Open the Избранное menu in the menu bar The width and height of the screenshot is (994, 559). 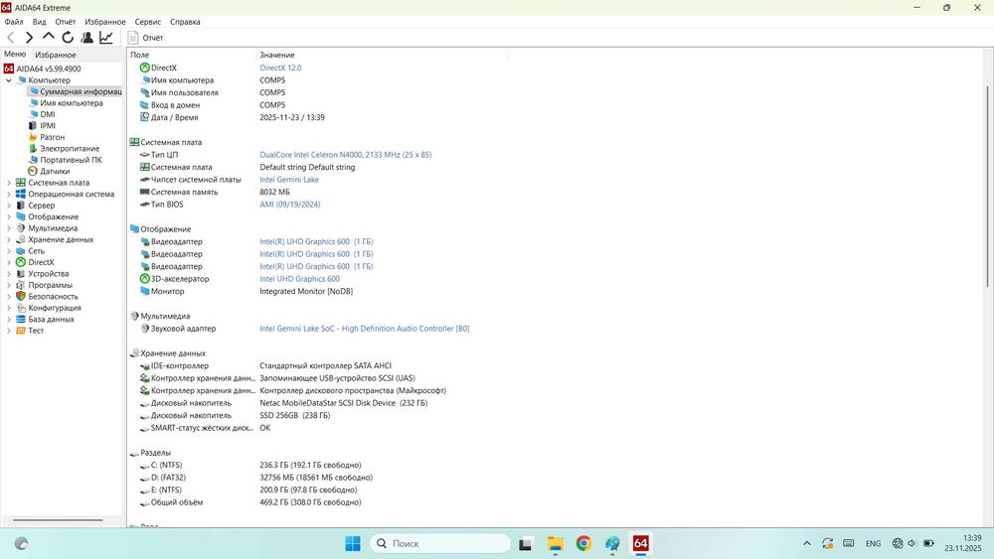tap(105, 22)
